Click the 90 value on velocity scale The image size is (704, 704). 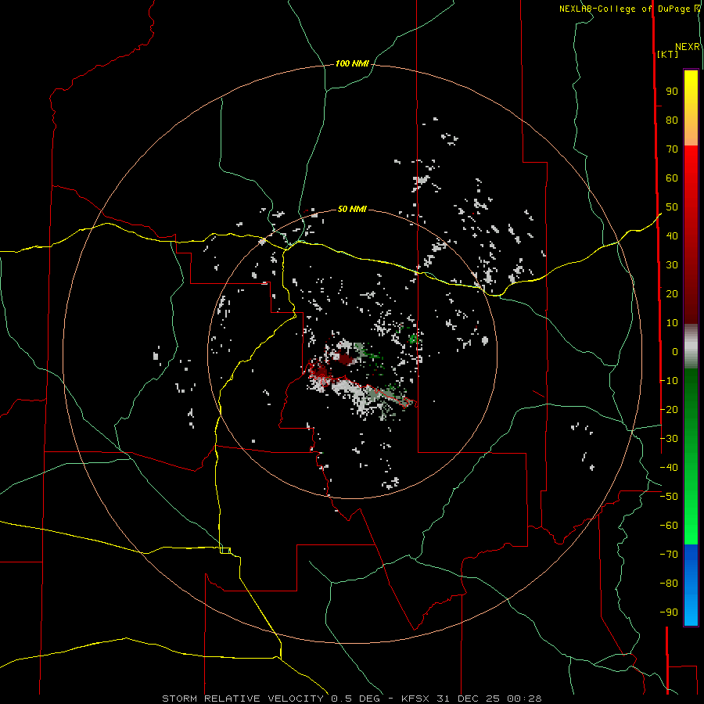pos(672,92)
